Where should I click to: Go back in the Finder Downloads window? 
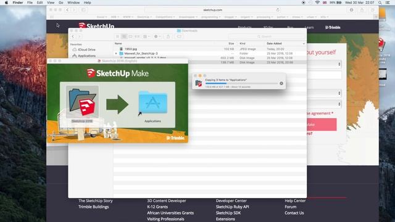[x=73, y=36]
